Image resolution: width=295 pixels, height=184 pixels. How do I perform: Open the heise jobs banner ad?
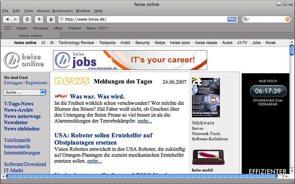coord(130,60)
